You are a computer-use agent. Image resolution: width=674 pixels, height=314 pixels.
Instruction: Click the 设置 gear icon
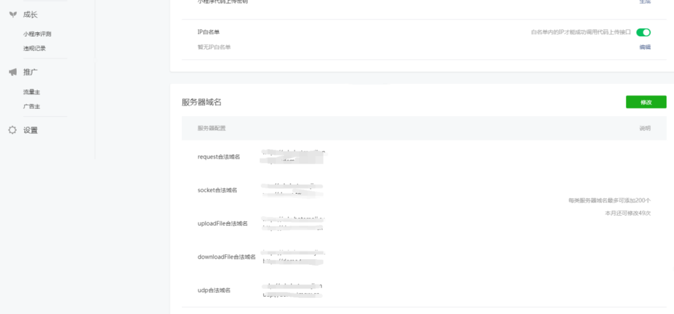(x=13, y=130)
